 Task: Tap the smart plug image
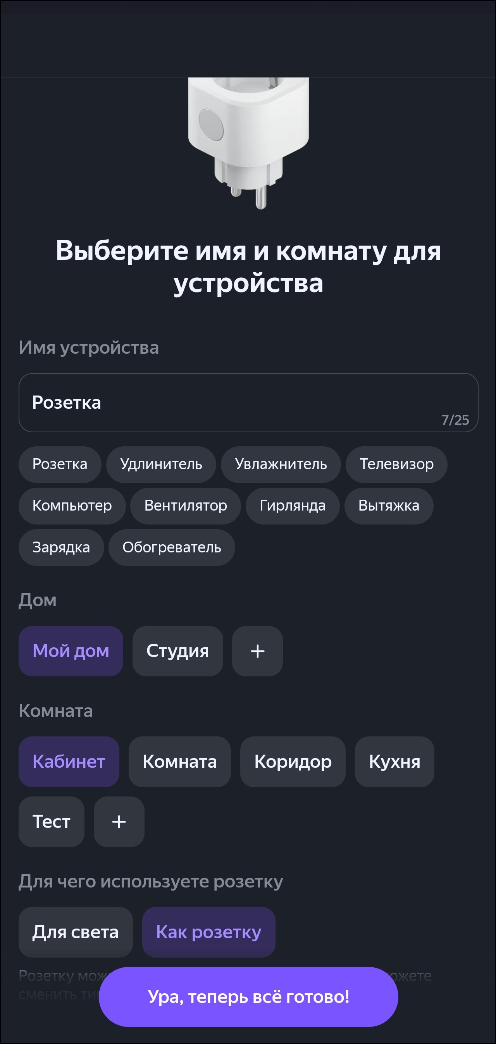pyautogui.click(x=248, y=142)
